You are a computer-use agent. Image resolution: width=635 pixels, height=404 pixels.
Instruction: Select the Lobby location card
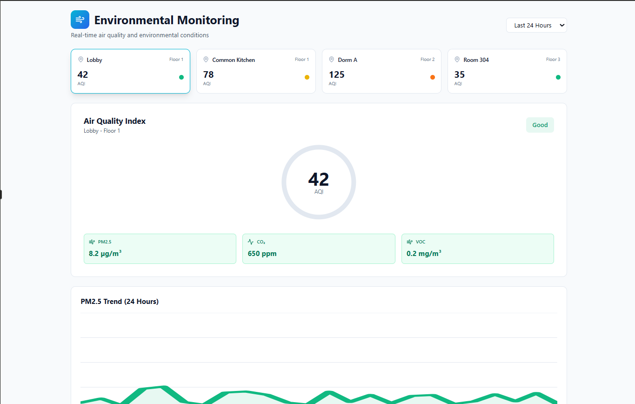pos(130,71)
